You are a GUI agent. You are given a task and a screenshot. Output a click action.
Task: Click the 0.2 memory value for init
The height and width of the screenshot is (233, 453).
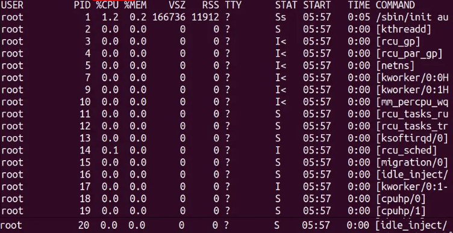(x=138, y=17)
